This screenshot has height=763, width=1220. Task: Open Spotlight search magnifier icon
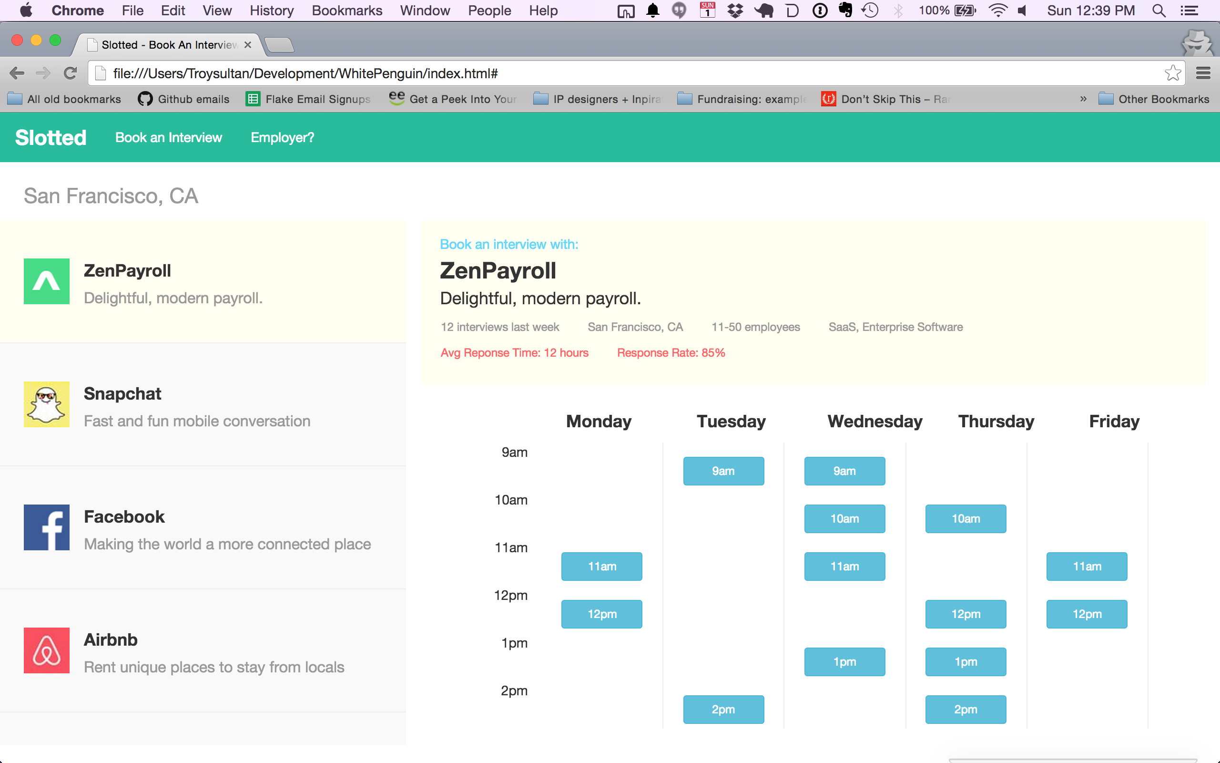tap(1159, 10)
